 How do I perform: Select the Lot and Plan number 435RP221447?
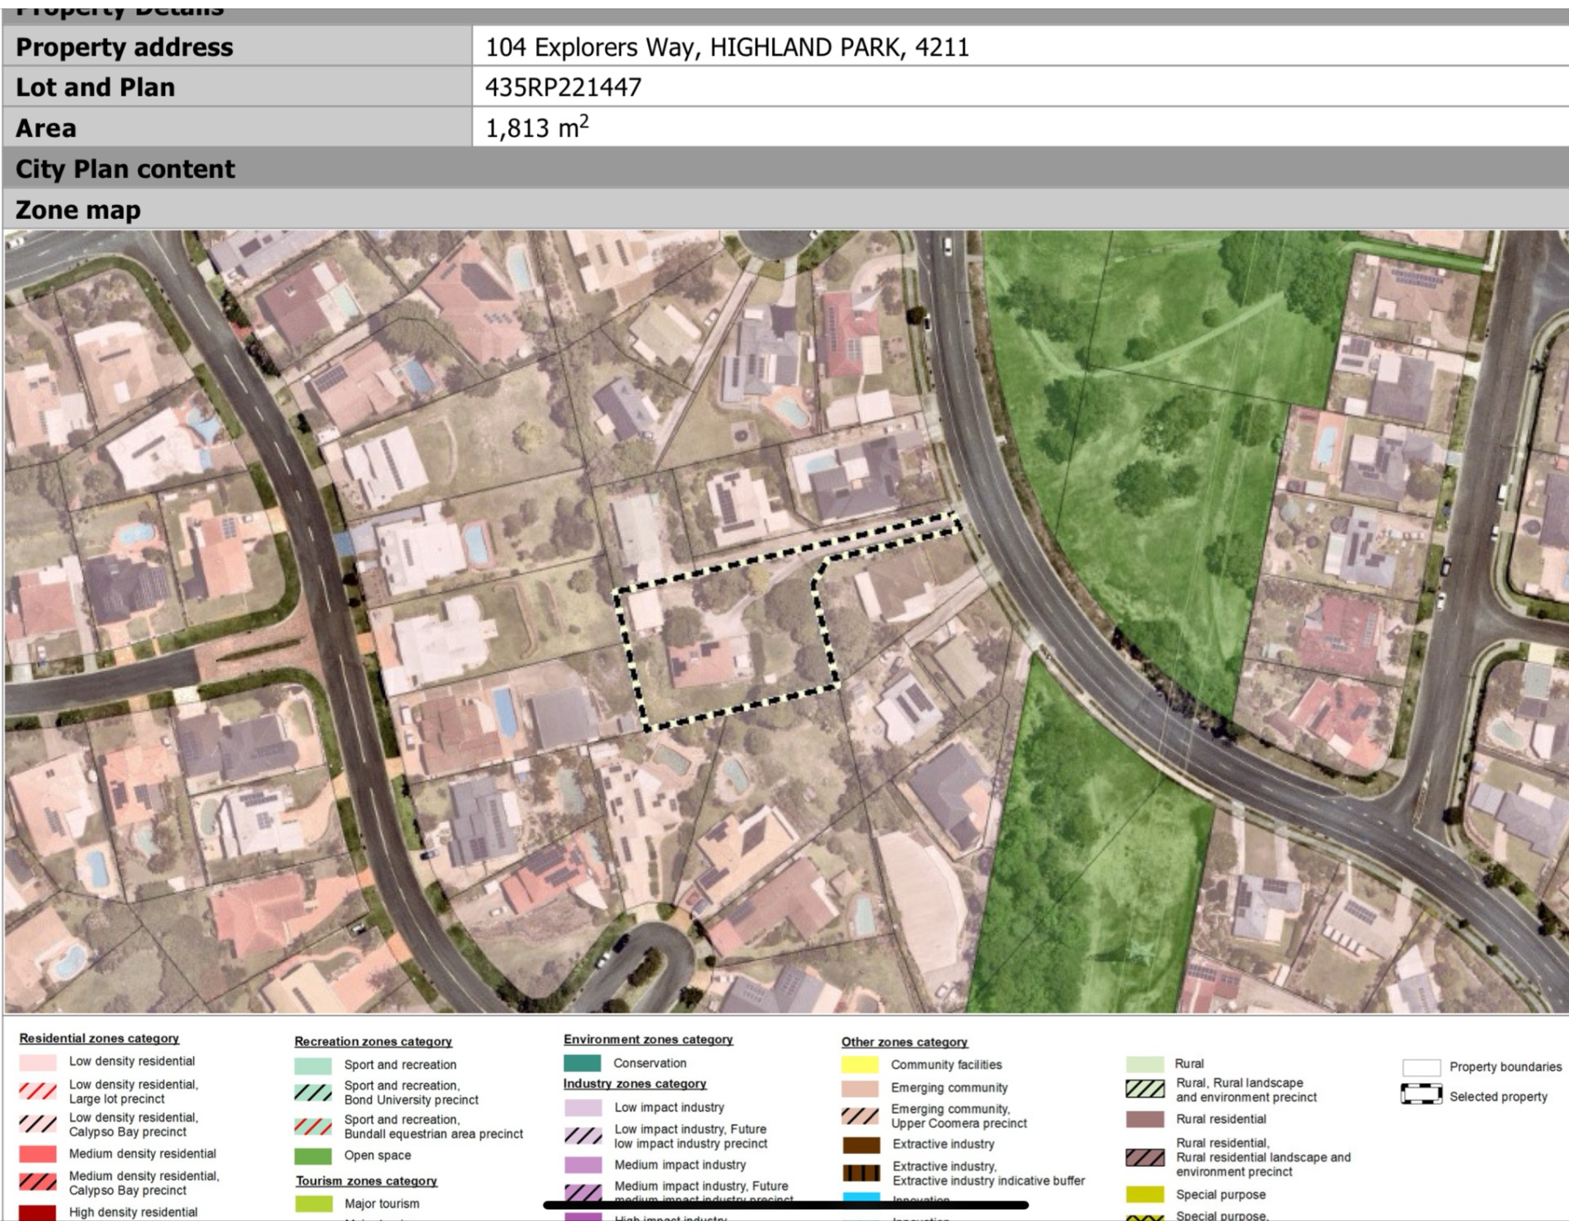pos(563,87)
